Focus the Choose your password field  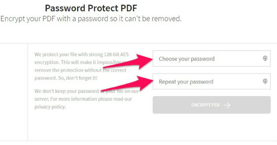(x=212, y=58)
